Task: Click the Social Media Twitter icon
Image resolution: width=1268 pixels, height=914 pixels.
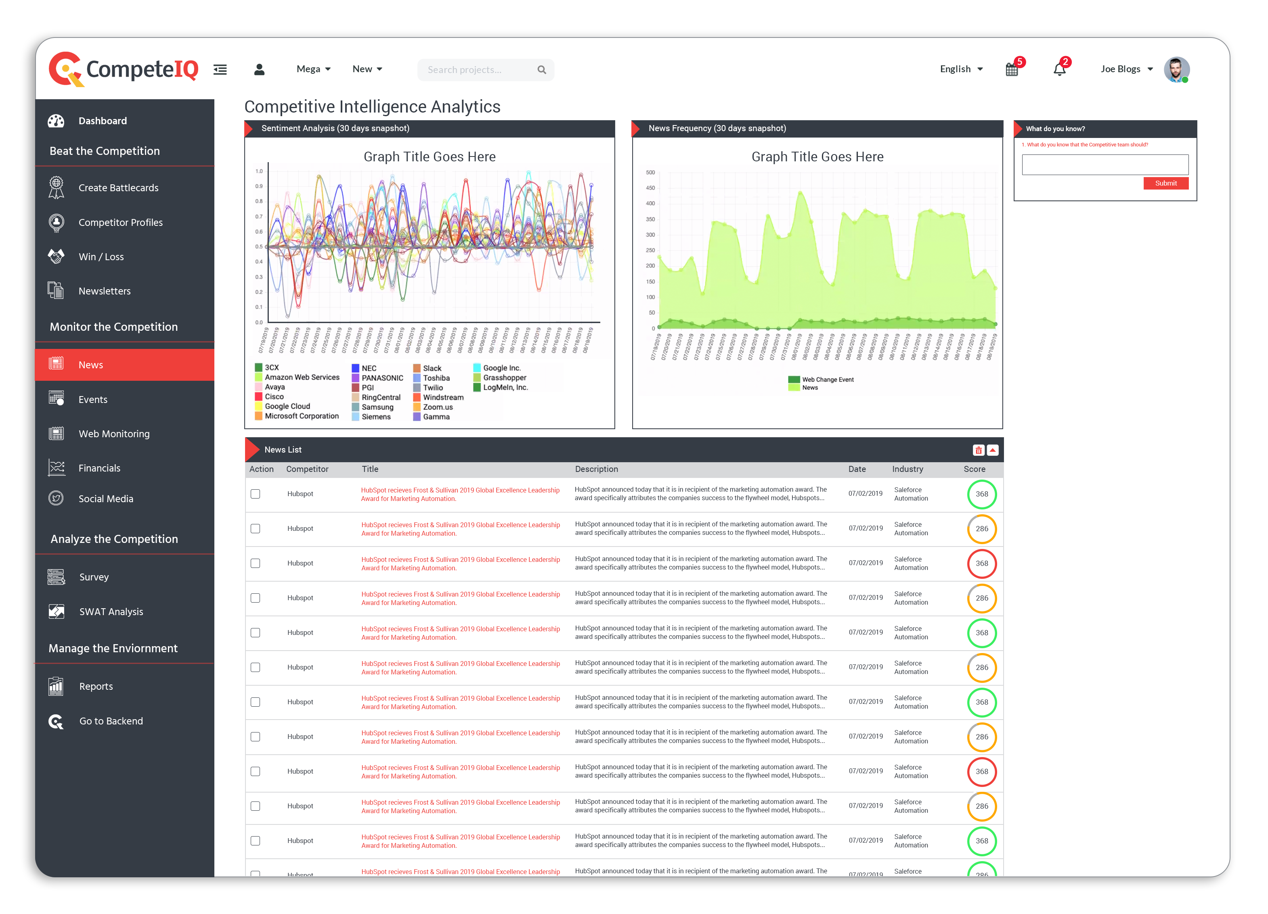Action: pyautogui.click(x=56, y=498)
